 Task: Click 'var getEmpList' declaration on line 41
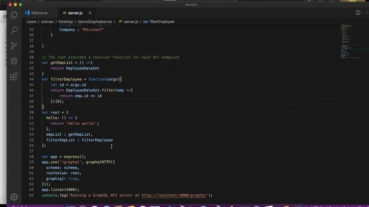(x=57, y=63)
